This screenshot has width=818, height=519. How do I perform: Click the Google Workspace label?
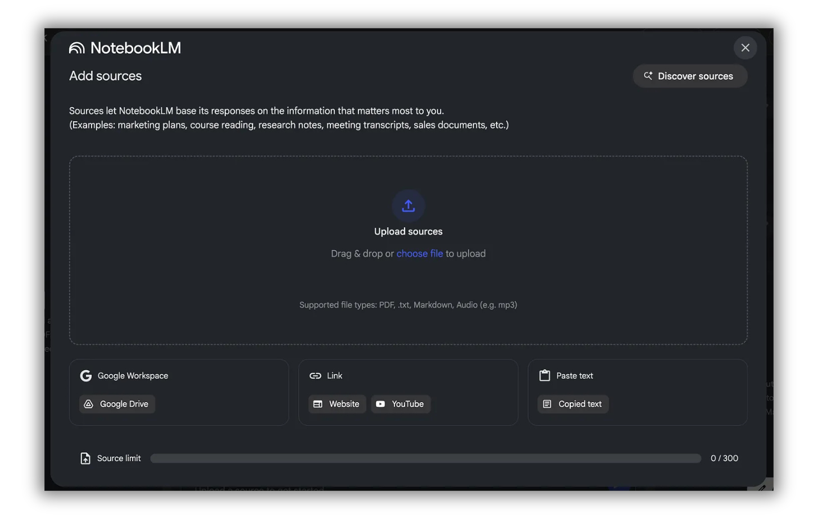click(x=133, y=376)
